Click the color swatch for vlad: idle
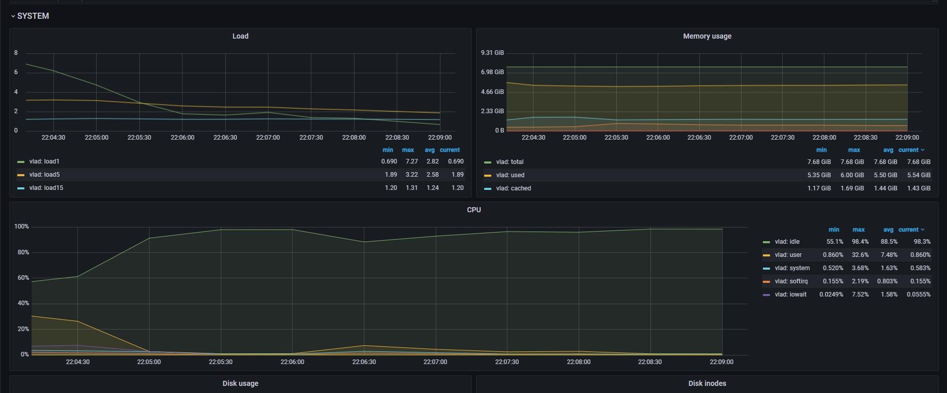The image size is (947, 393). [x=766, y=242]
